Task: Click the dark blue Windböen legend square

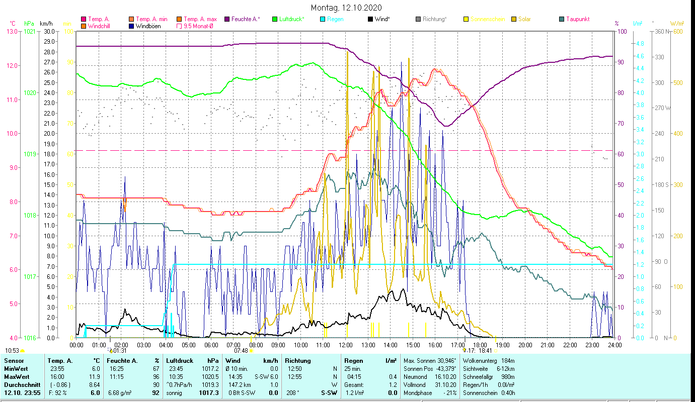Action: point(132,26)
